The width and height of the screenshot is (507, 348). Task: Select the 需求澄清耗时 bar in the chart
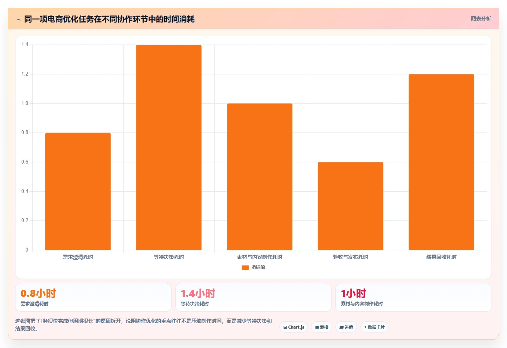[x=78, y=191]
